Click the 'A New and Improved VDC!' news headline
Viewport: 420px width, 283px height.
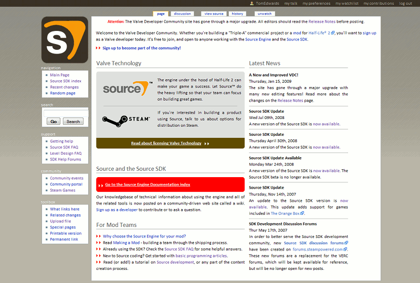click(x=274, y=75)
